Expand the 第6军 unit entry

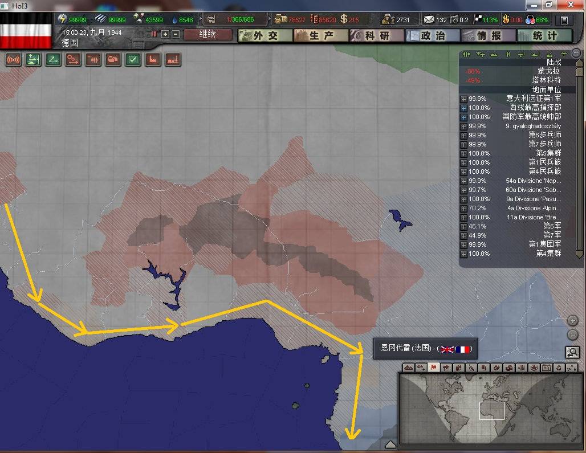click(x=463, y=227)
